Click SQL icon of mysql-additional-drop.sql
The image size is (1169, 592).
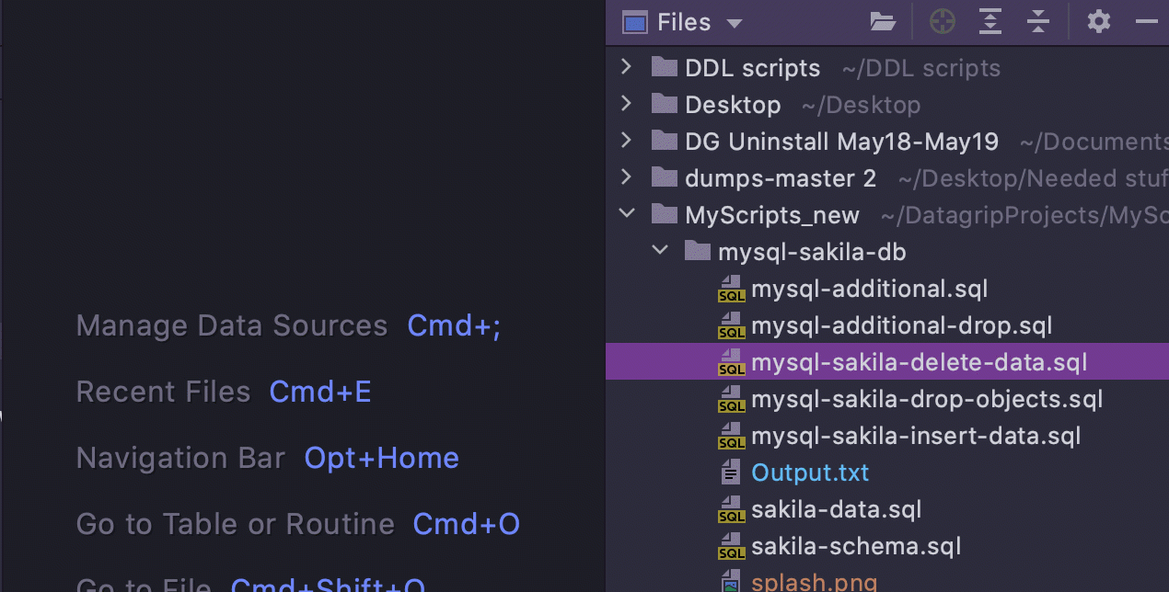pos(732,325)
